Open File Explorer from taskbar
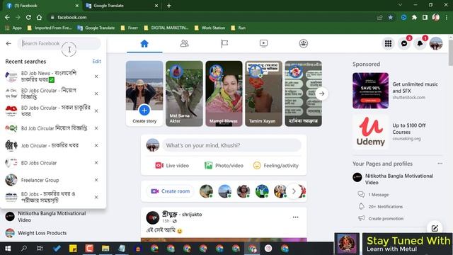453x255 pixels. pyautogui.click(x=105, y=249)
